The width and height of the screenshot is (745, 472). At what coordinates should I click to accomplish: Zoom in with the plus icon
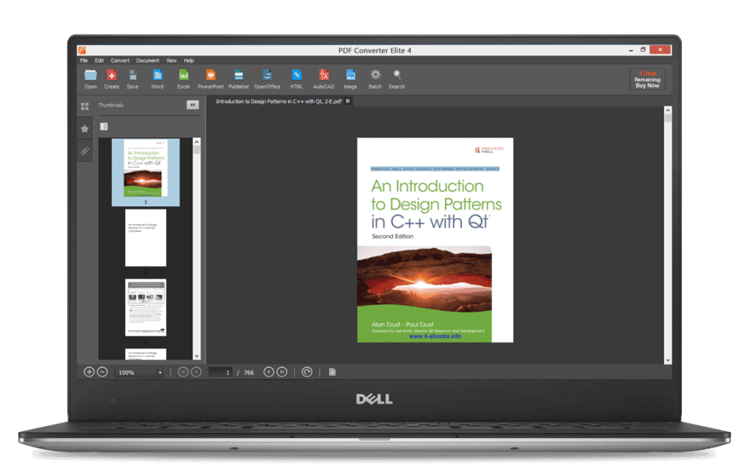[89, 372]
